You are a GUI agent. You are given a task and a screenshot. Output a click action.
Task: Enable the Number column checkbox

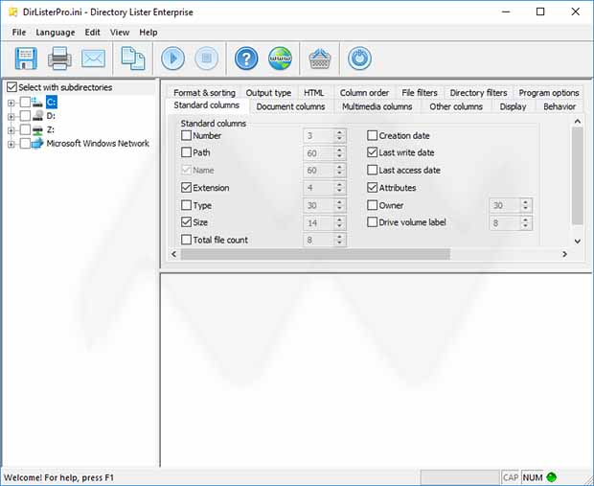pos(186,135)
